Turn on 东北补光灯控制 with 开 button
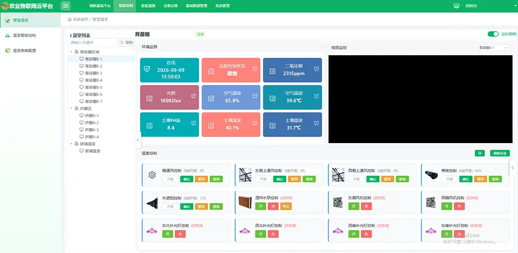The width and height of the screenshot is (518, 253). click(x=167, y=234)
